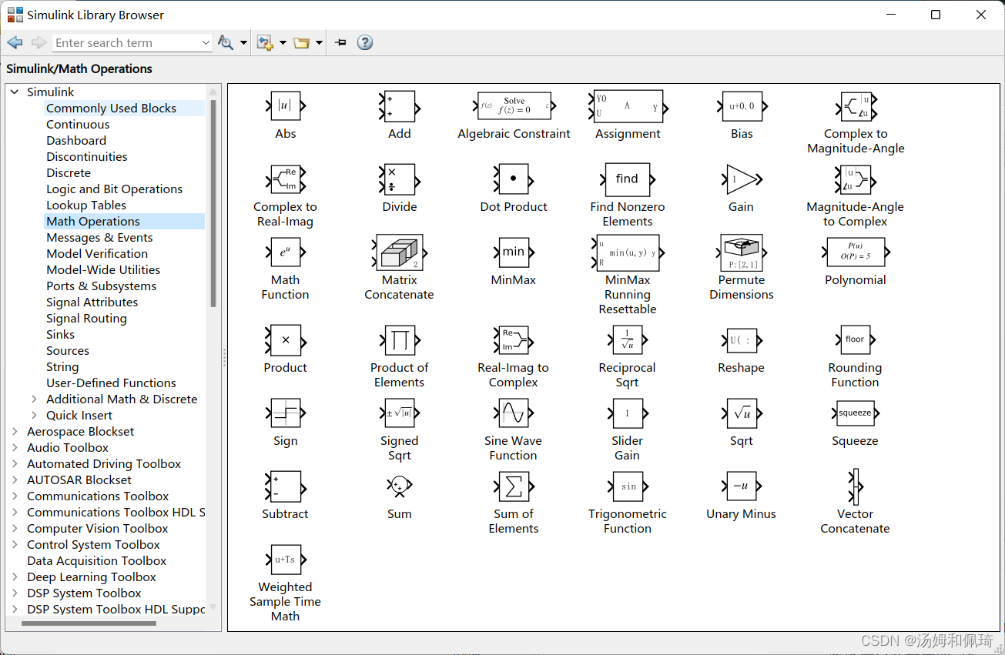The image size is (1005, 655).
Task: Open the library browser help button
Action: 365,42
